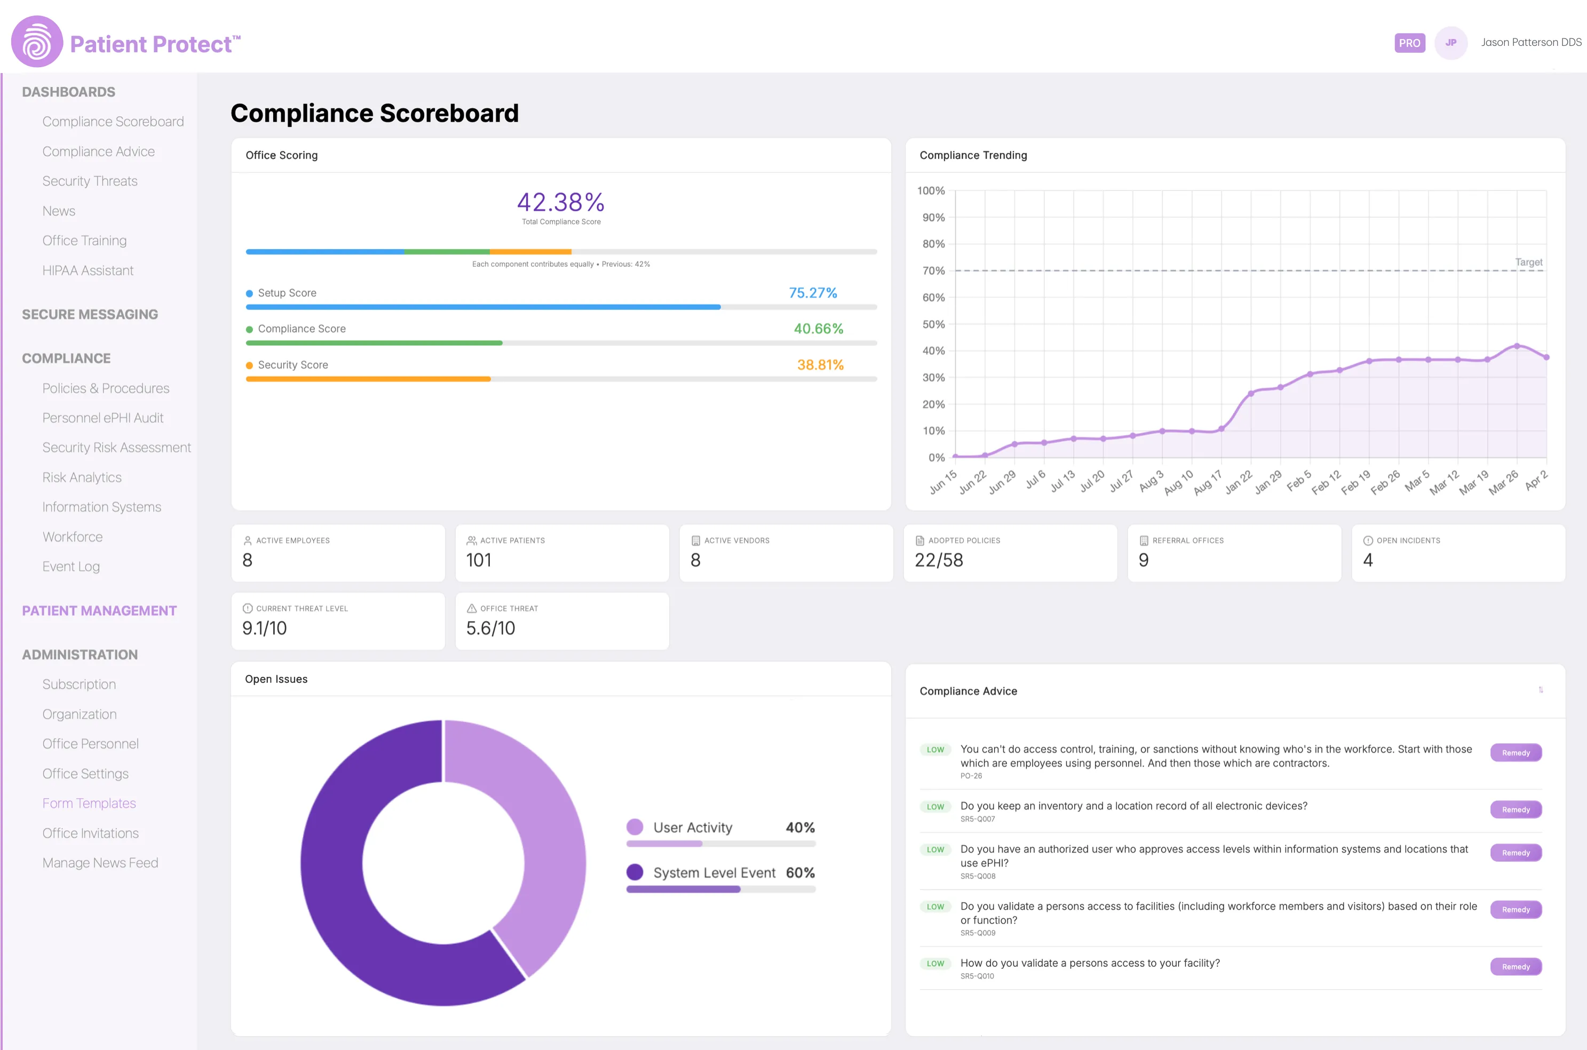1587x1050 pixels.
Task: Open the Form Templates page
Action: (x=89, y=803)
